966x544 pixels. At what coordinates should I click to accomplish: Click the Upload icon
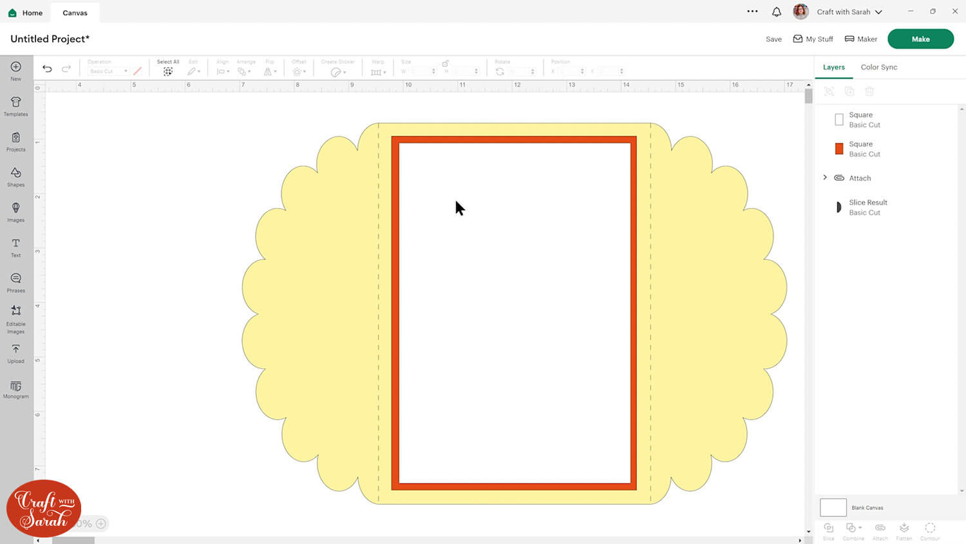pyautogui.click(x=15, y=349)
